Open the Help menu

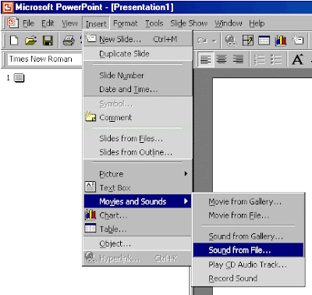(x=257, y=23)
